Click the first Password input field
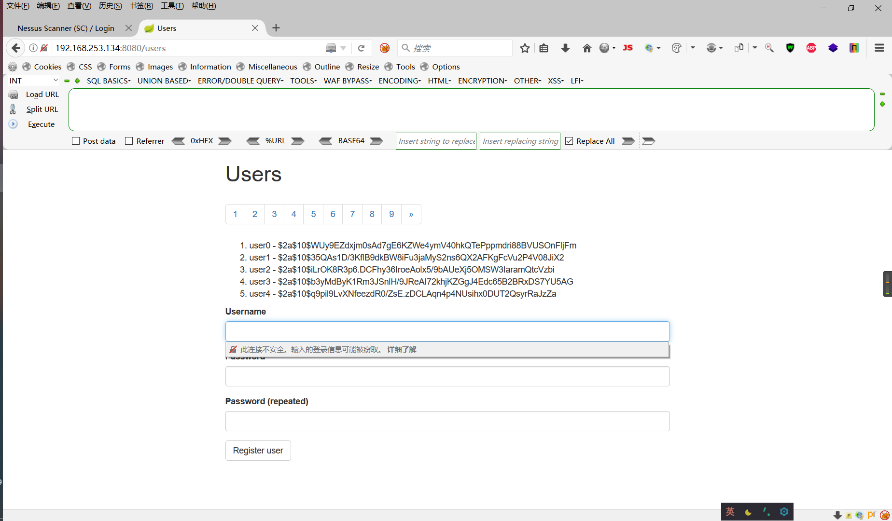This screenshot has height=521, width=892. [447, 376]
